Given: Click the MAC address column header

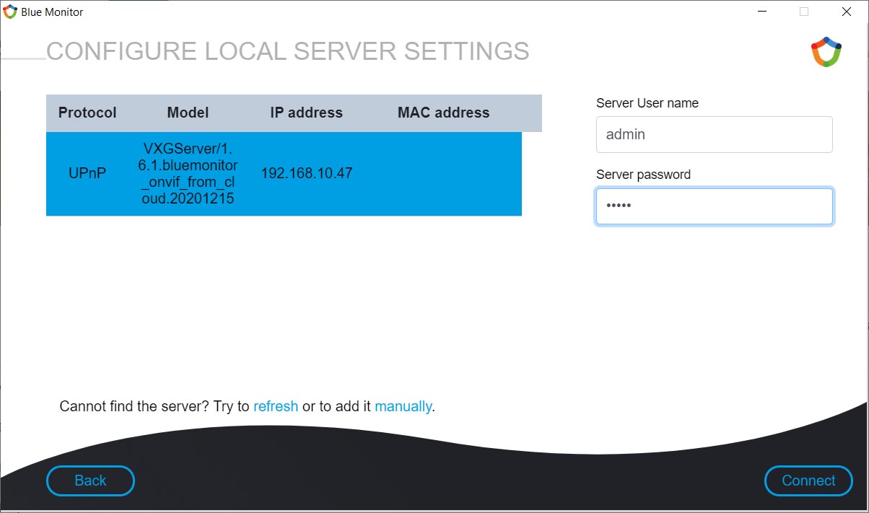Looking at the screenshot, I should click(x=443, y=113).
